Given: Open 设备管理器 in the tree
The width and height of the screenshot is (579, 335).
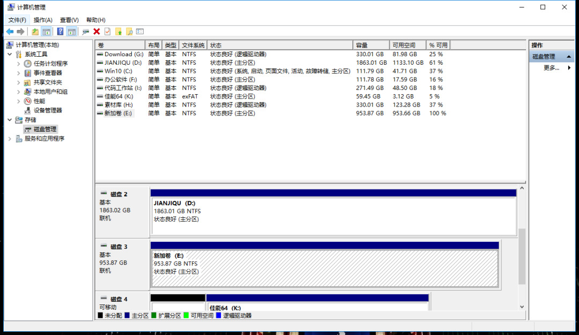Looking at the screenshot, I should click(x=48, y=110).
